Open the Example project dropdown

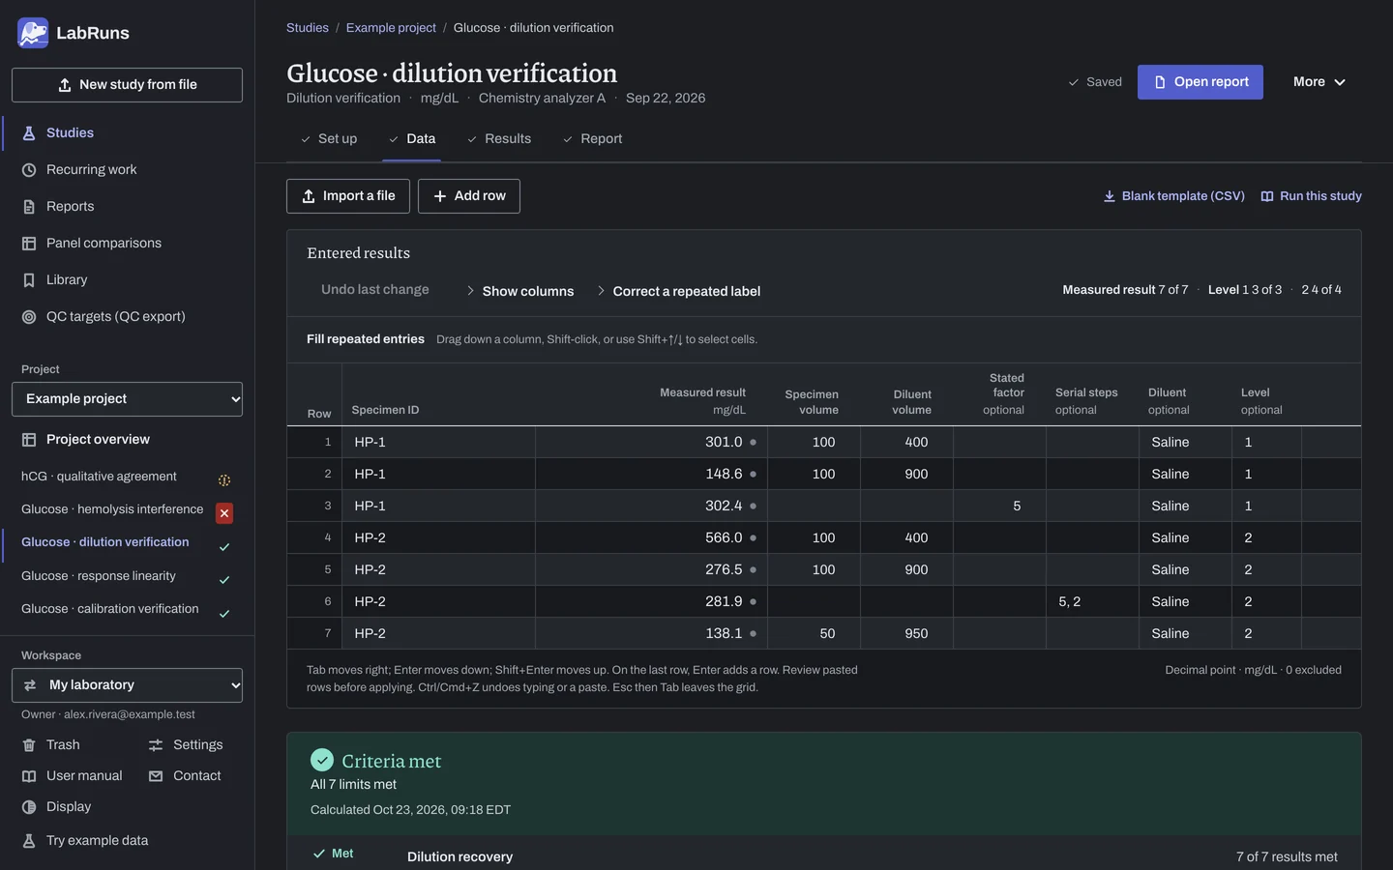tap(127, 399)
